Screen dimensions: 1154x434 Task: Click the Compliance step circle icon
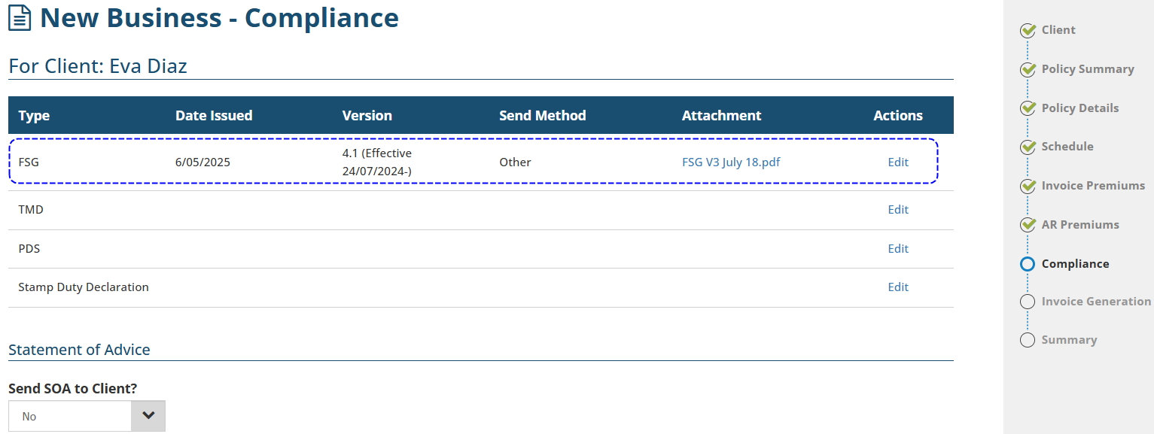click(1028, 264)
